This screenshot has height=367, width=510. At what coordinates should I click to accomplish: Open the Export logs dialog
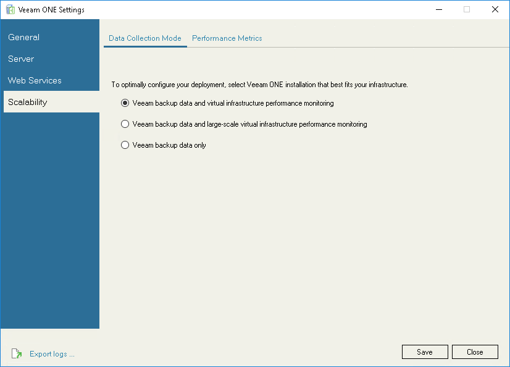(52, 353)
